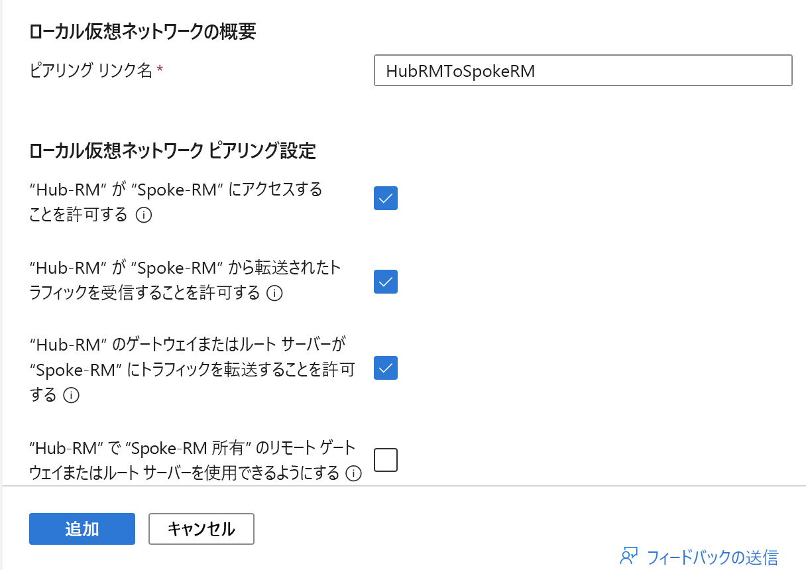Uncheck receiving forwarded traffic from Spoke-RM
806x570 pixels.
[x=386, y=282]
